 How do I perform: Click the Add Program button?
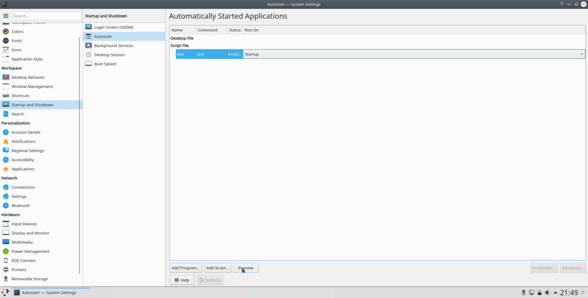[185, 268]
